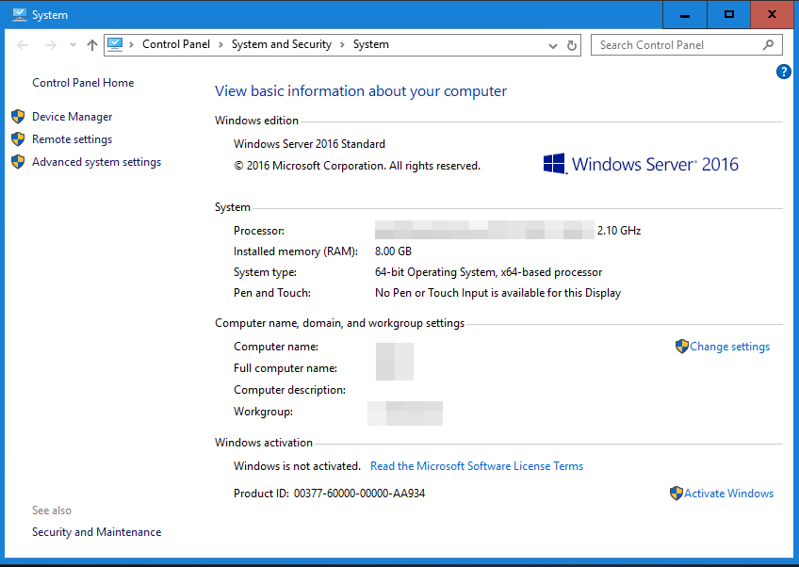Viewport: 799px width, 567px height.
Task: Click the '© 2016 Microsoft Corporation' copyright line
Action: pos(357,166)
